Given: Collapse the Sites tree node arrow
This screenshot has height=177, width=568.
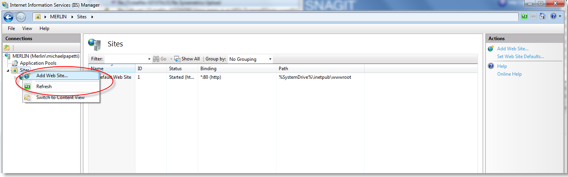Looking at the screenshot, I should [x=8, y=70].
